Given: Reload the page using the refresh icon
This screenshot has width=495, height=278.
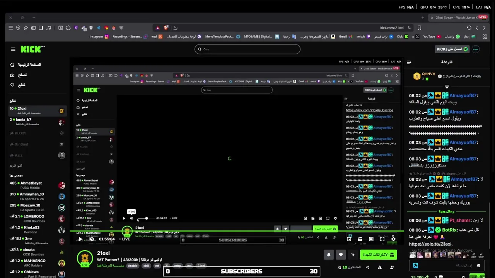Looking at the screenshot, I should [469, 28].
